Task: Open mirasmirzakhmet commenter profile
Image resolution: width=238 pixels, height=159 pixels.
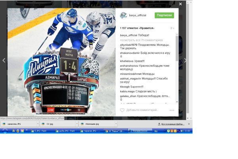Action: pyautogui.click(x=131, y=74)
